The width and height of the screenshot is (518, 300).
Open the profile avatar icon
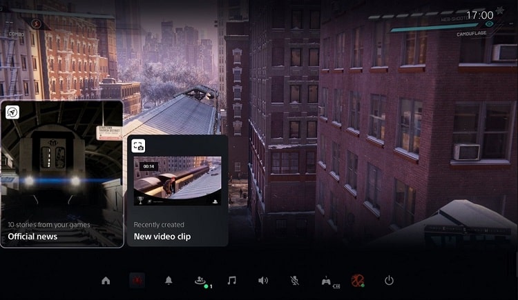pos(358,281)
